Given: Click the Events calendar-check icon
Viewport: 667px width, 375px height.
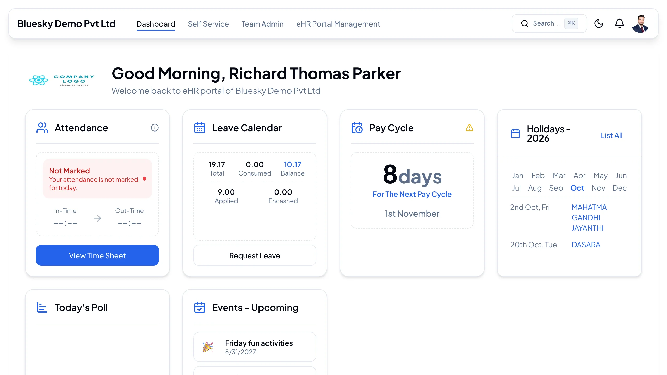Looking at the screenshot, I should pyautogui.click(x=200, y=307).
